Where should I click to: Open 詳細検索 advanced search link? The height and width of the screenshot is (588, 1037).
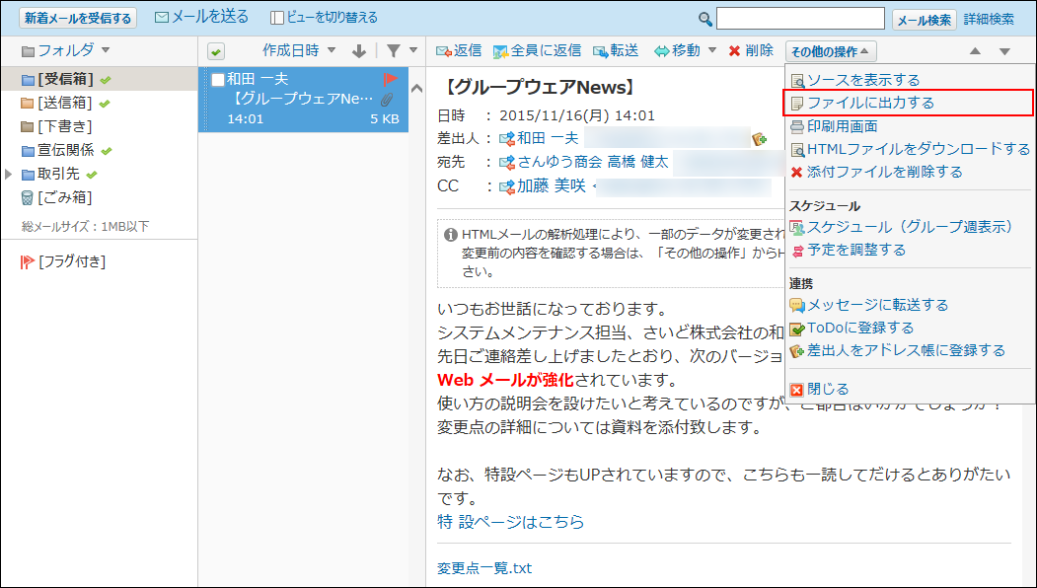989,19
